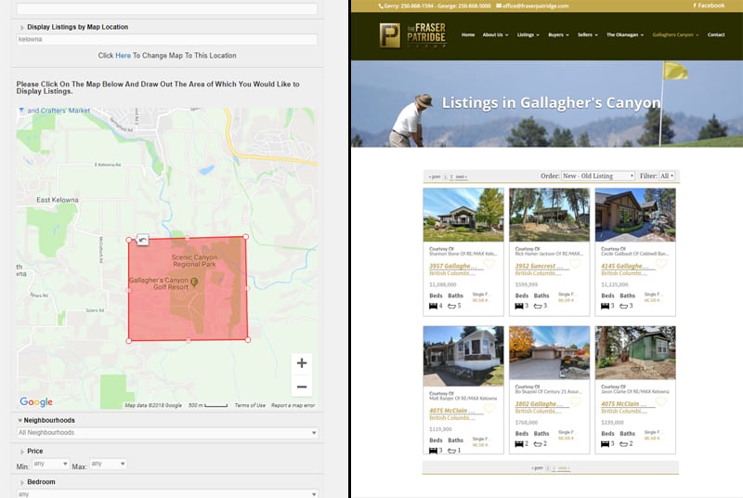Open the Filter All dropdown
Screen dimensions: 743x498
coord(667,176)
